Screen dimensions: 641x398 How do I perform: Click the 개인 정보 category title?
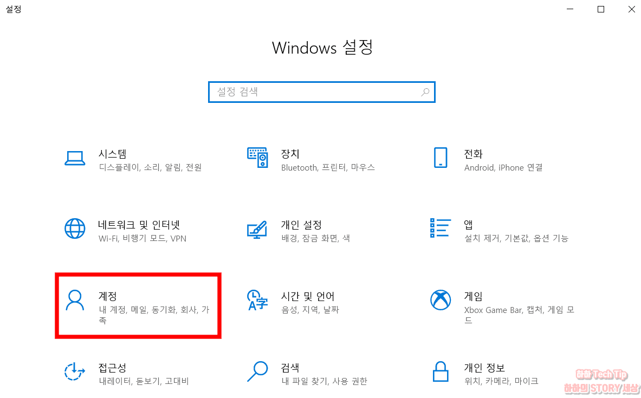[x=484, y=368]
